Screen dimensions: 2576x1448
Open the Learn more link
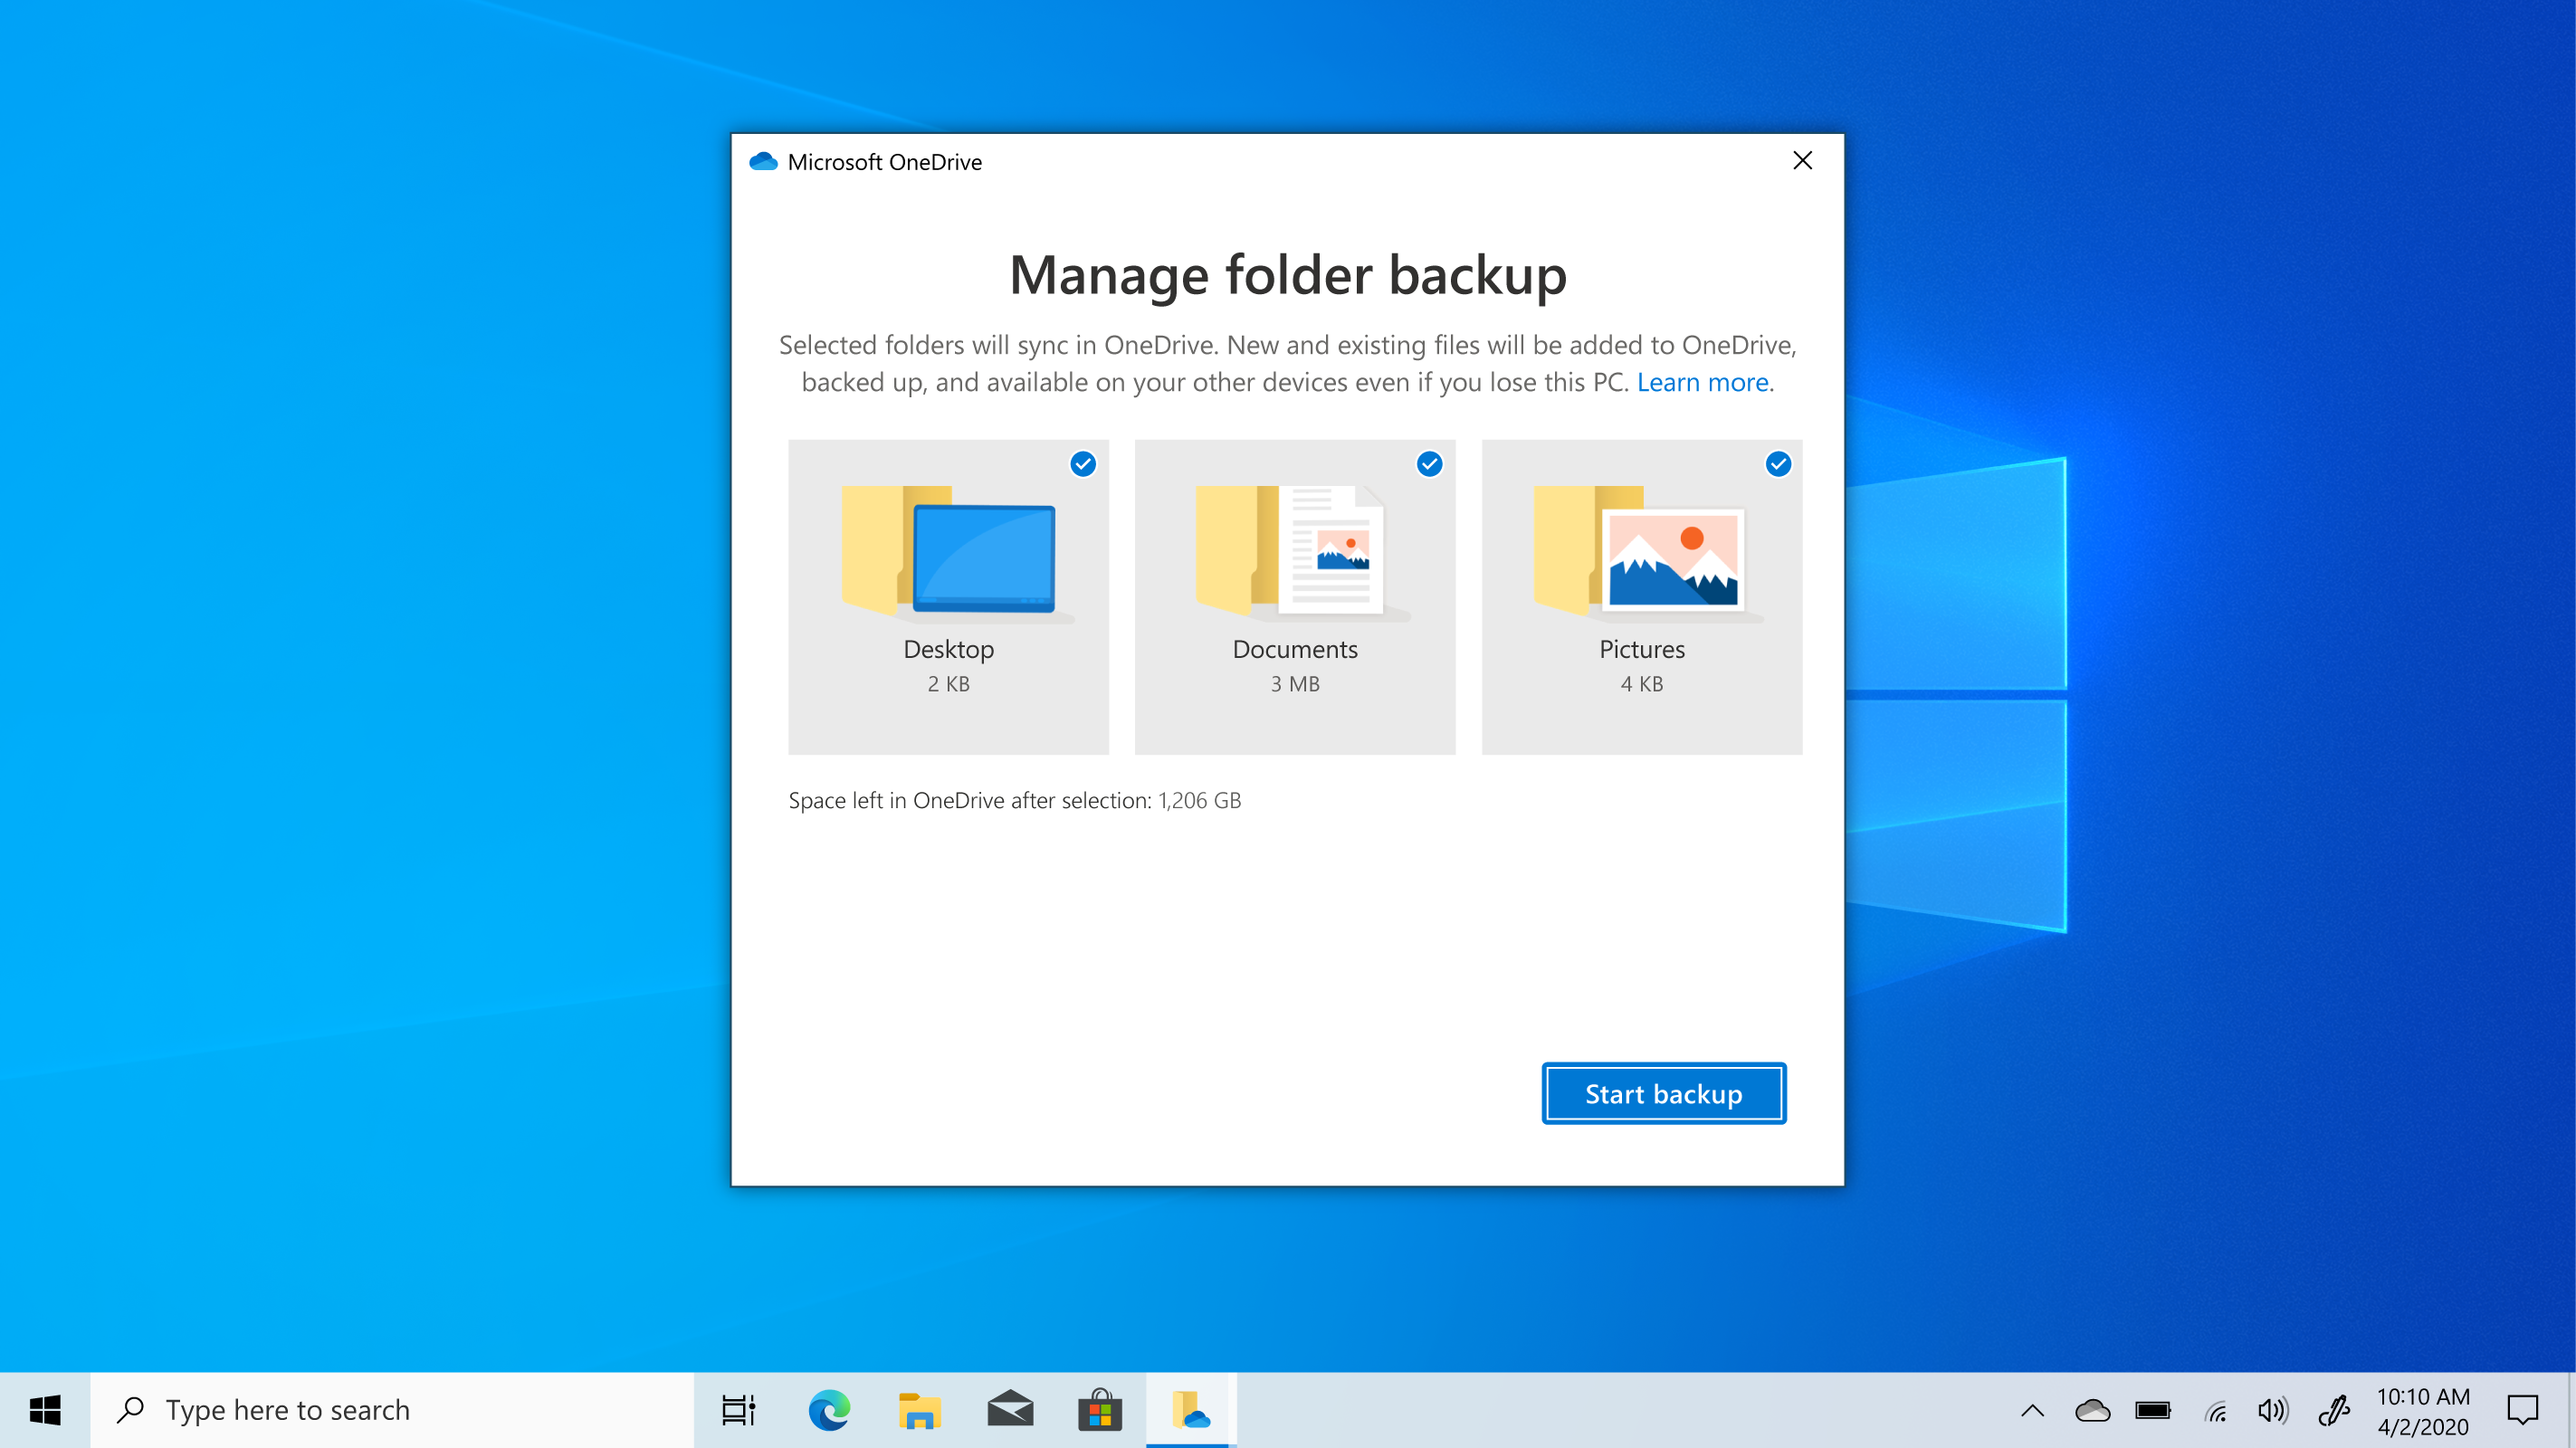(x=1702, y=382)
